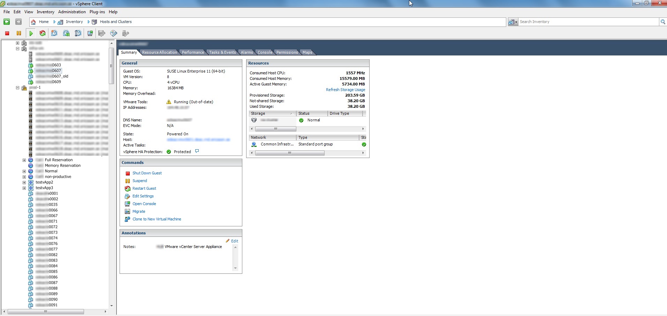Switch to the Performance tab
The image size is (667, 316).
pyautogui.click(x=193, y=52)
